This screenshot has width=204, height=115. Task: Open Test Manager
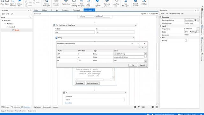pos(126,4)
